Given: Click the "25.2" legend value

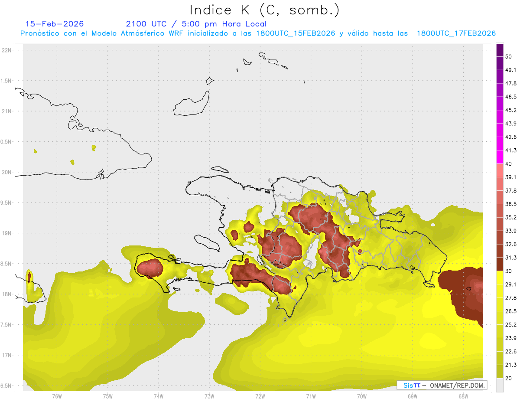Looking at the screenshot, I should click(511, 325).
